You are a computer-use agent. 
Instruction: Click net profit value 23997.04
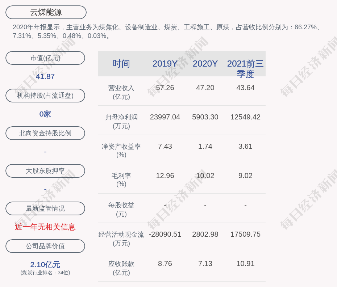165,117
